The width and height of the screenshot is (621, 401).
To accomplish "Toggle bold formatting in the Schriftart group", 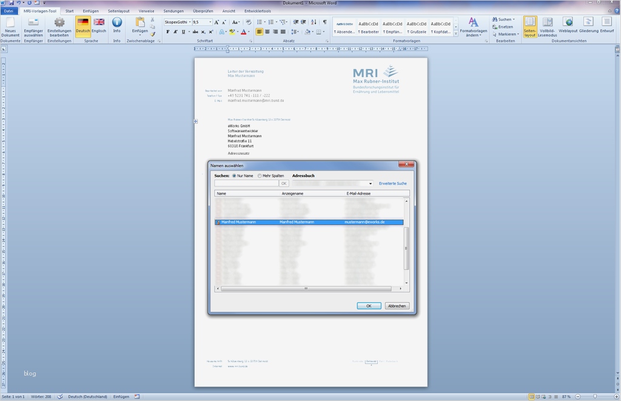I will pos(167,31).
